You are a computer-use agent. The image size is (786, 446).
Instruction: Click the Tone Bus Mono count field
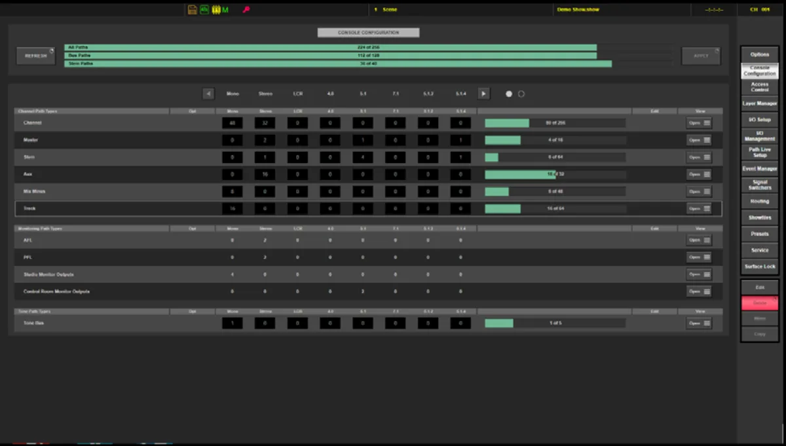232,324
